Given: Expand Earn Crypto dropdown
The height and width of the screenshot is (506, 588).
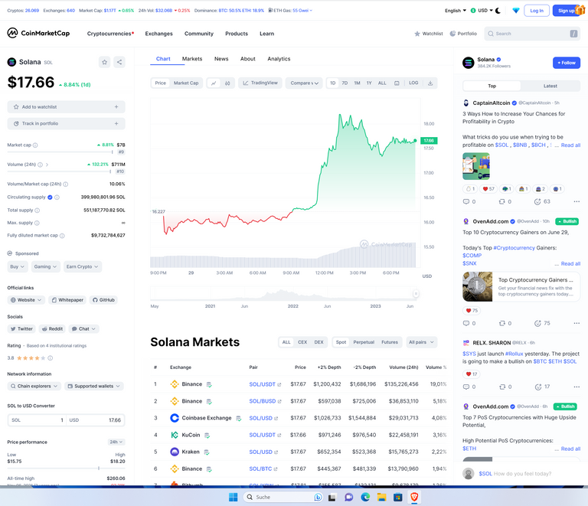Looking at the screenshot, I should [83, 267].
